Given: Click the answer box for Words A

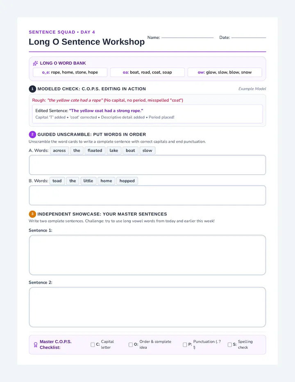Looking at the screenshot, I should (x=147, y=165).
